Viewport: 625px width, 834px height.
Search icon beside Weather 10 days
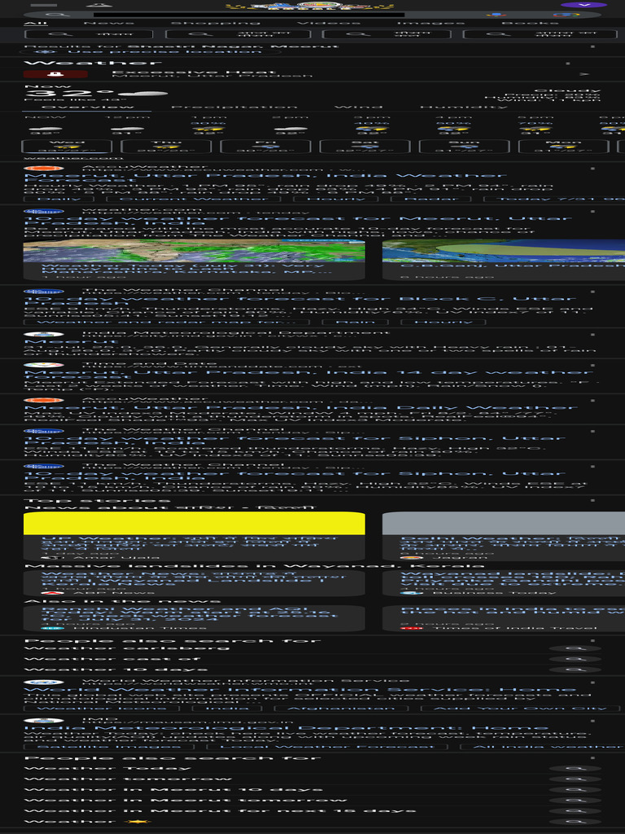[x=575, y=669]
